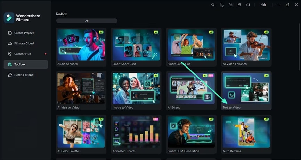
Task: Open the AI Color Palette thumbnail
Action: point(81,132)
